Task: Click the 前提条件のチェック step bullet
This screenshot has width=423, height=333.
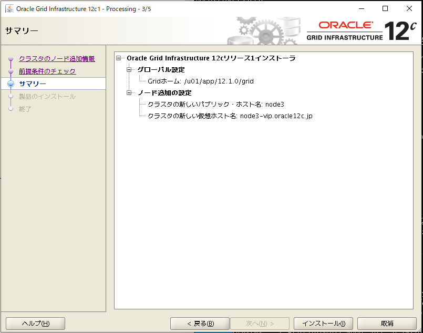Action: (11, 71)
